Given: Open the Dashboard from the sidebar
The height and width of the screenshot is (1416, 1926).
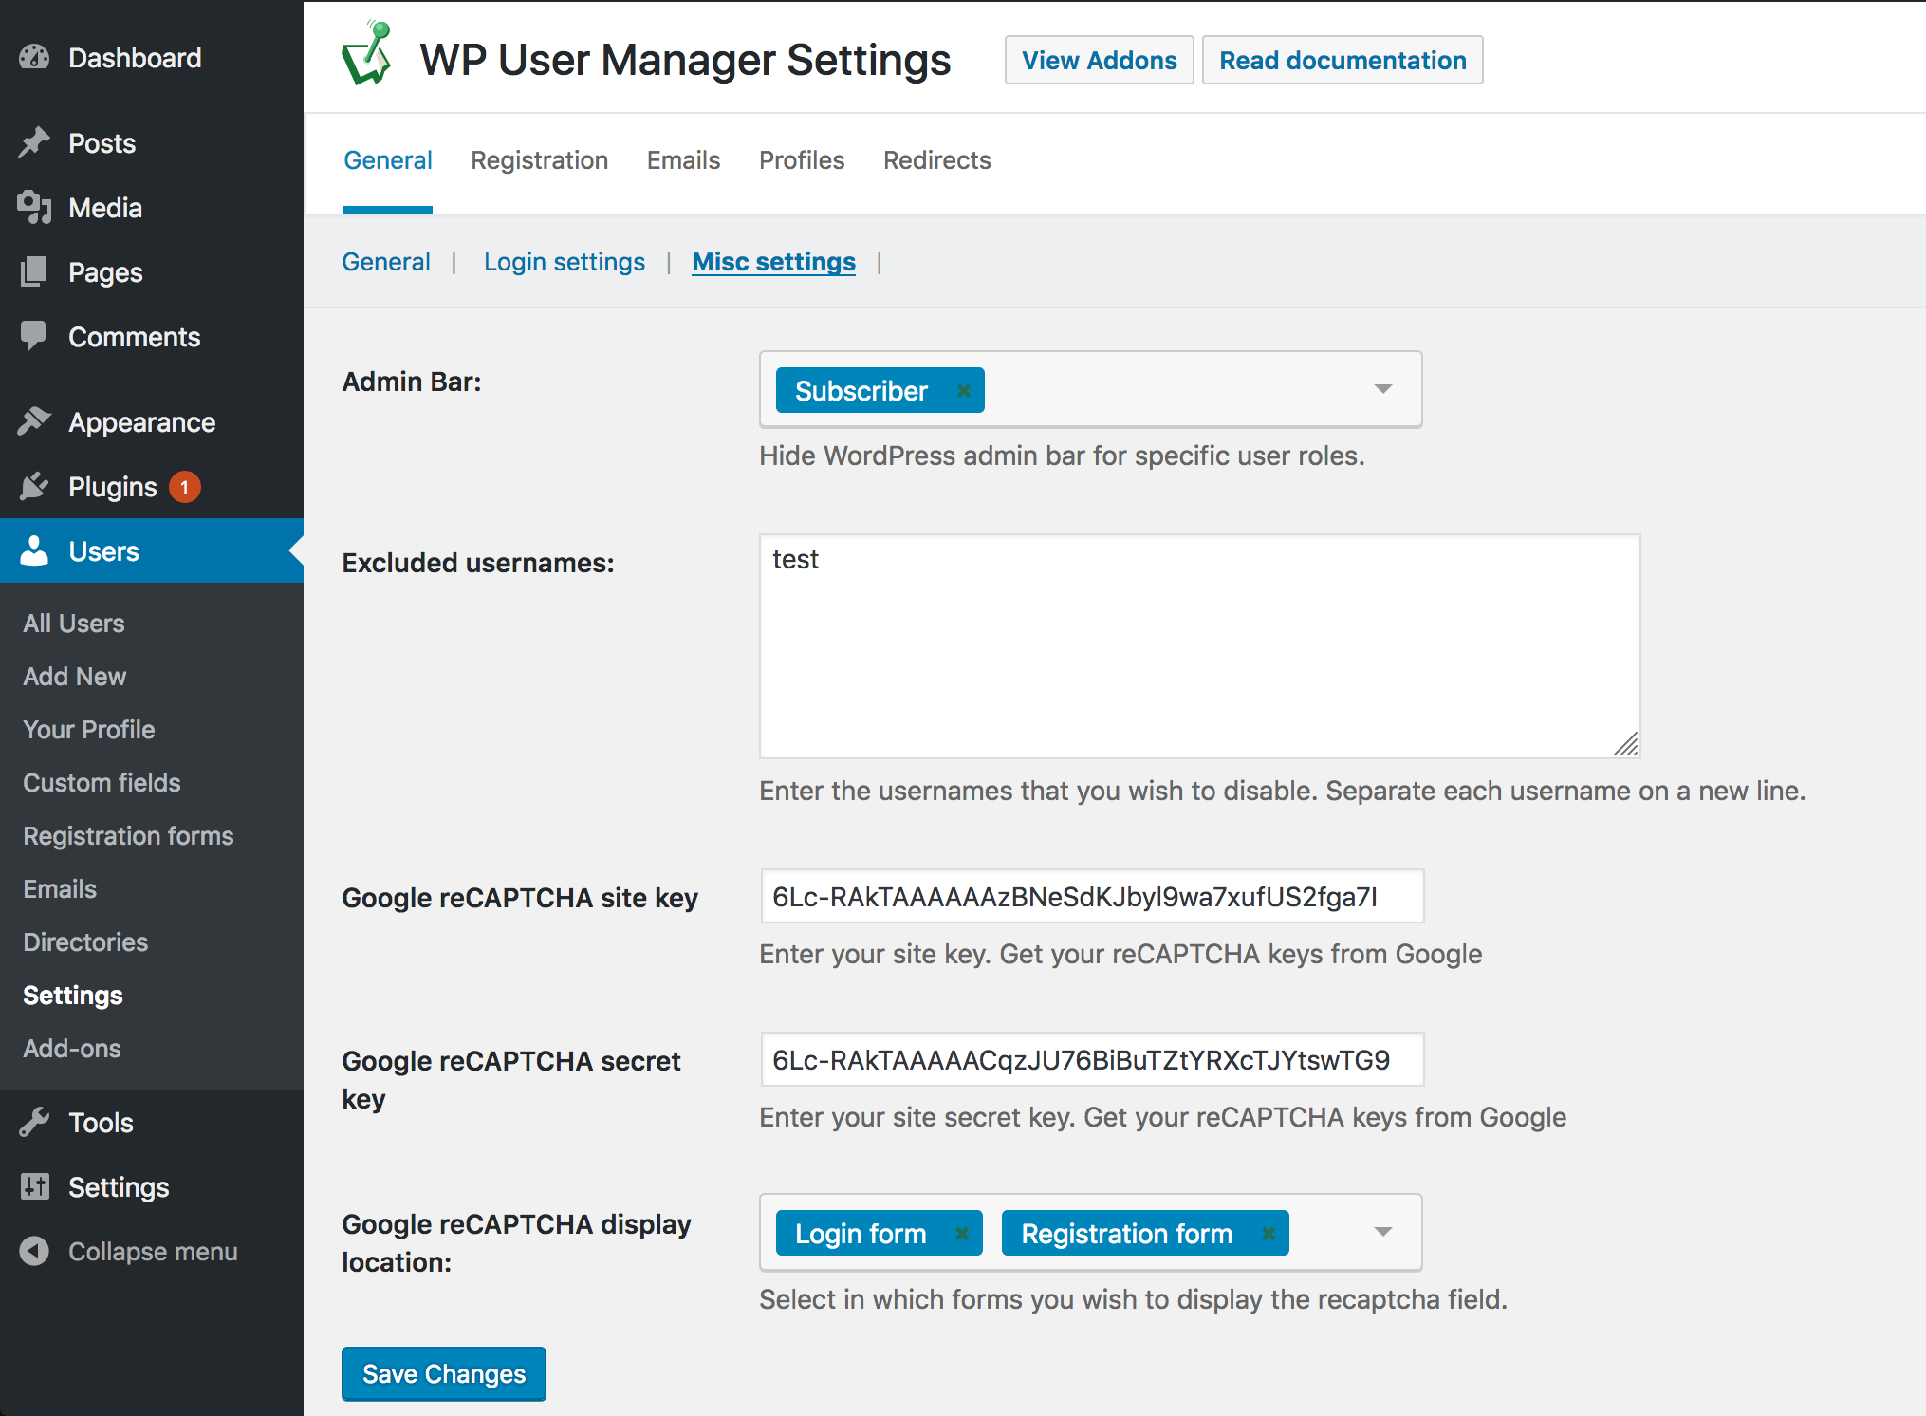Looking at the screenshot, I should coord(35,57).
